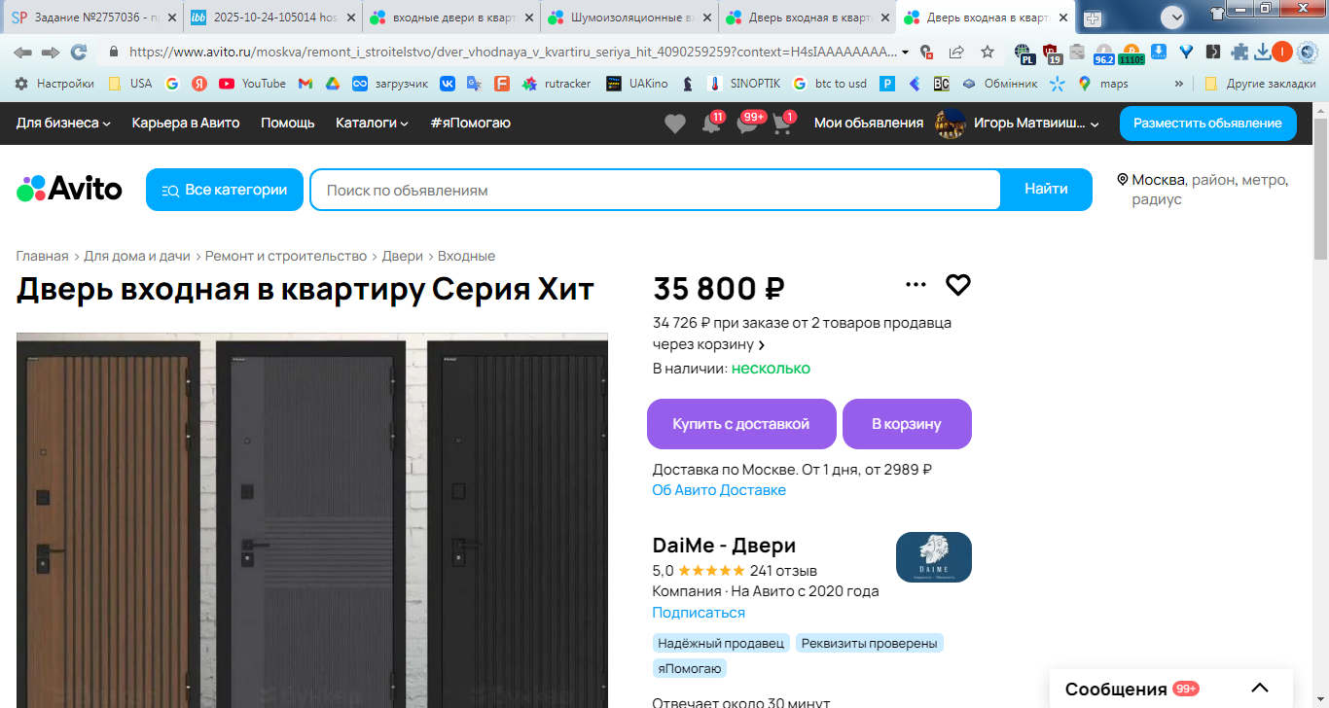Click the Поиск по объявлениям field
Screen dimensions: 1329x708
tap(656, 190)
